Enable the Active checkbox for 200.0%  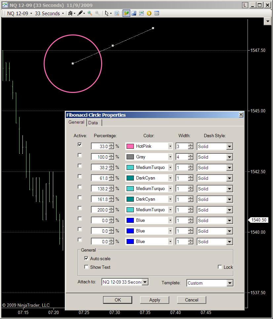pyautogui.click(x=80, y=208)
